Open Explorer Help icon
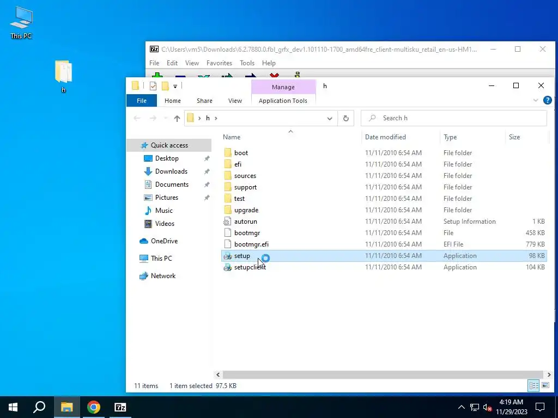 click(547, 100)
